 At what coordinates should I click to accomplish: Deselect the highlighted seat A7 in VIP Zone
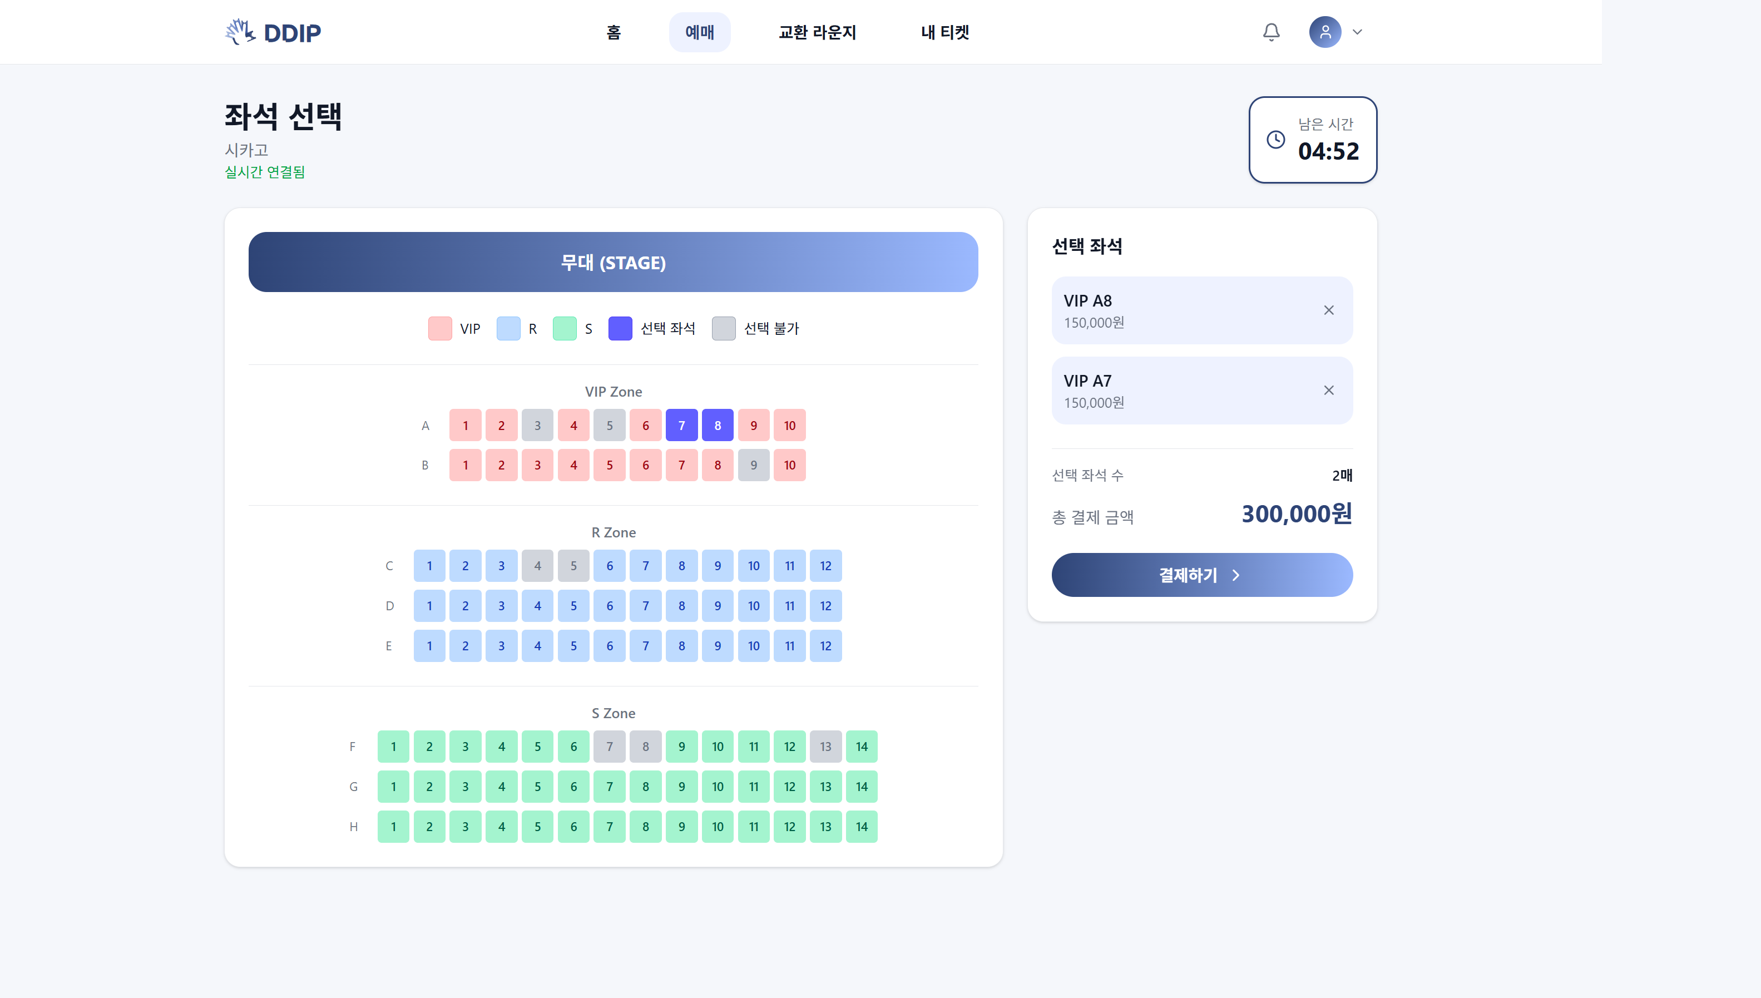point(681,425)
